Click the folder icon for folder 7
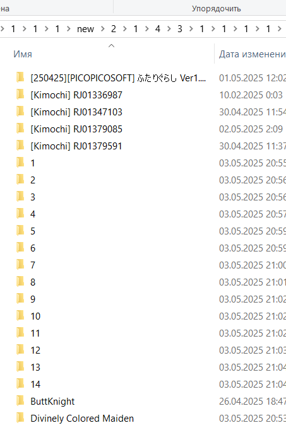 click(x=20, y=265)
